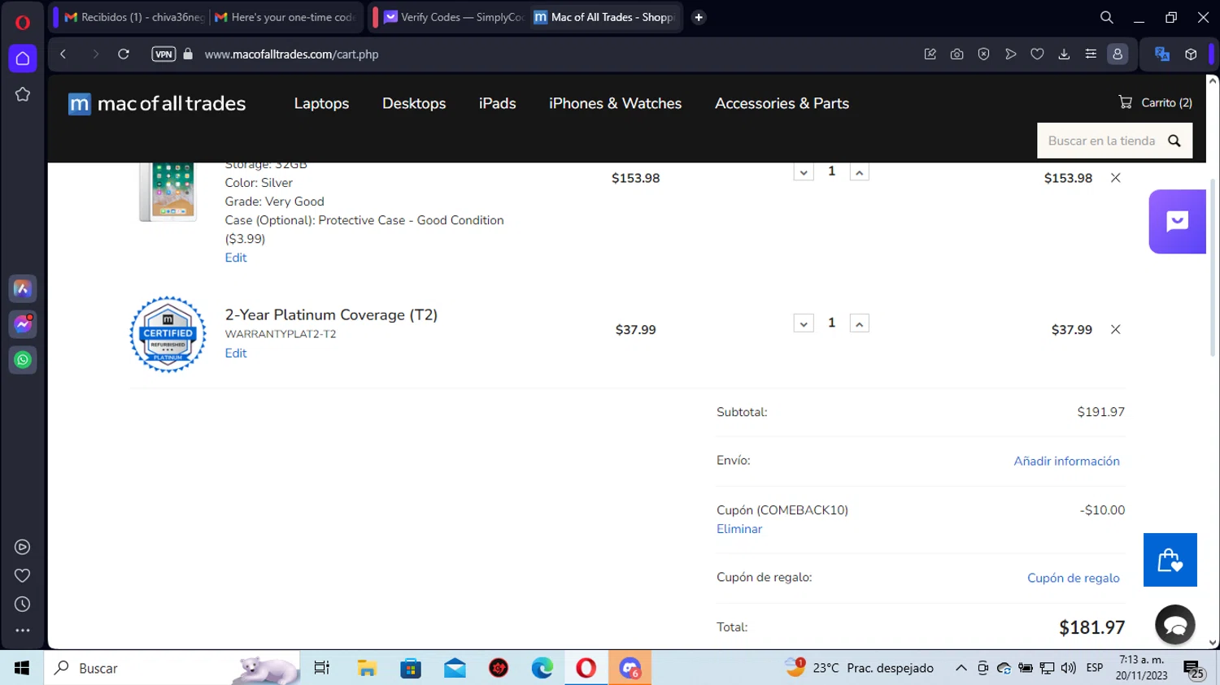This screenshot has height=685, width=1220.
Task: Toggle the VPN badge in address bar
Action: pos(163,54)
